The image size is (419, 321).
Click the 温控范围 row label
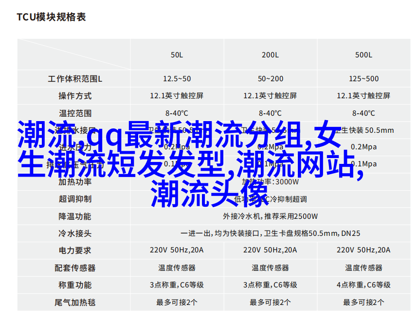pyautogui.click(x=75, y=113)
